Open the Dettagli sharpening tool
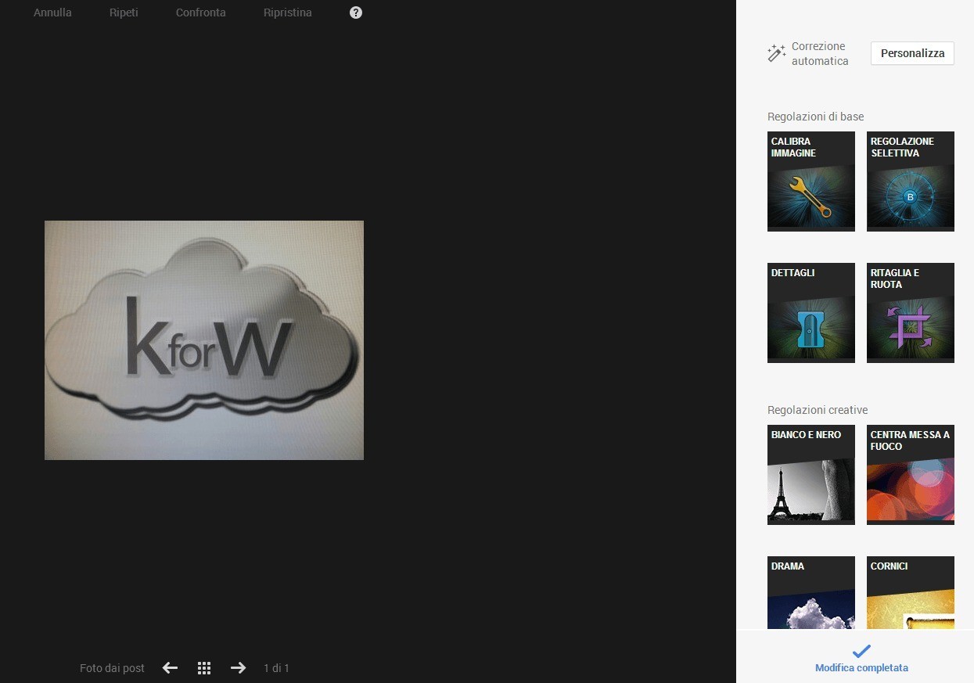 click(810, 313)
